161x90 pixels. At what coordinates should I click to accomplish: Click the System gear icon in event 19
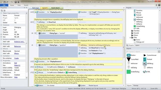pyautogui.click(x=39, y=33)
